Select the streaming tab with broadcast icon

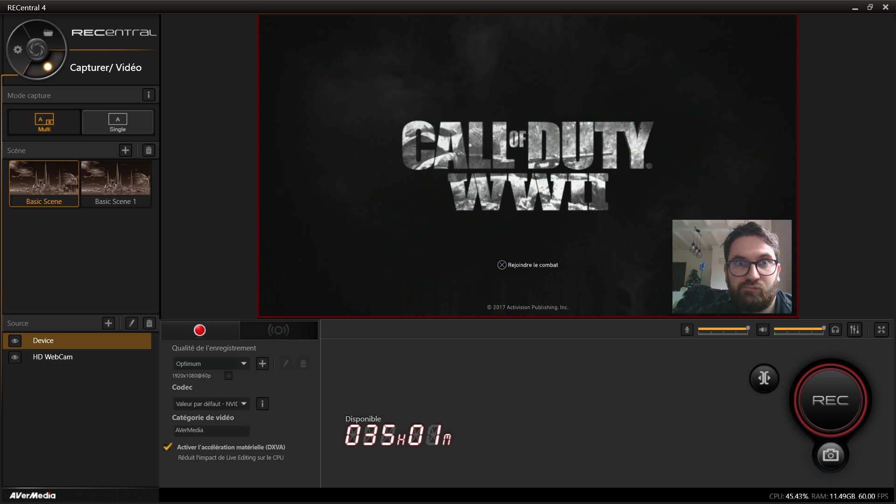click(x=279, y=330)
